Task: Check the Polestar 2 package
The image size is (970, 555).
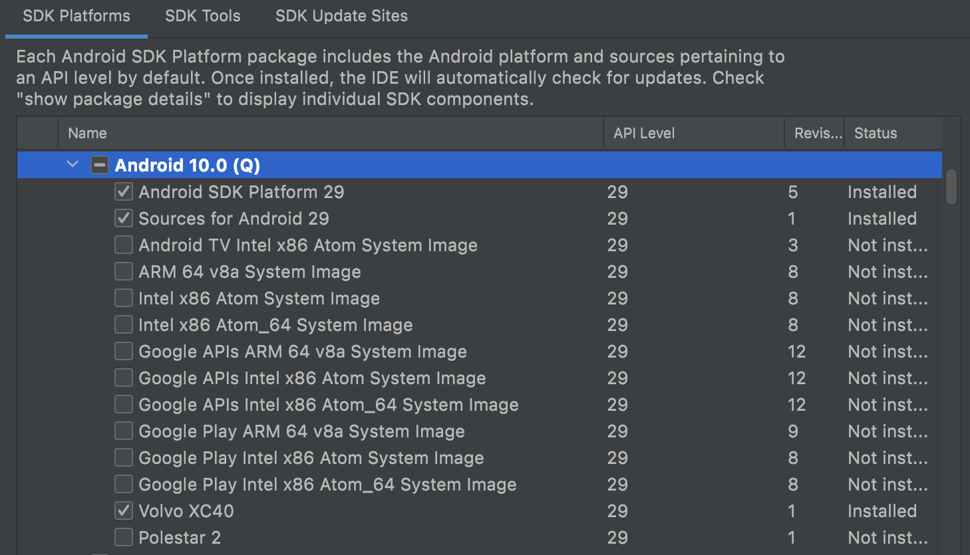Action: pyautogui.click(x=124, y=538)
